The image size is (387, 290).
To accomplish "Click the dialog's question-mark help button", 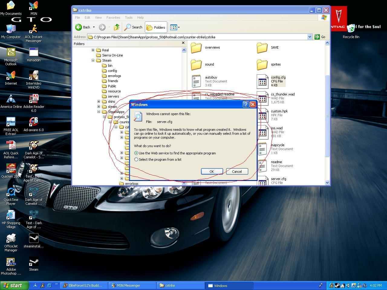I will pyautogui.click(x=246, y=105).
